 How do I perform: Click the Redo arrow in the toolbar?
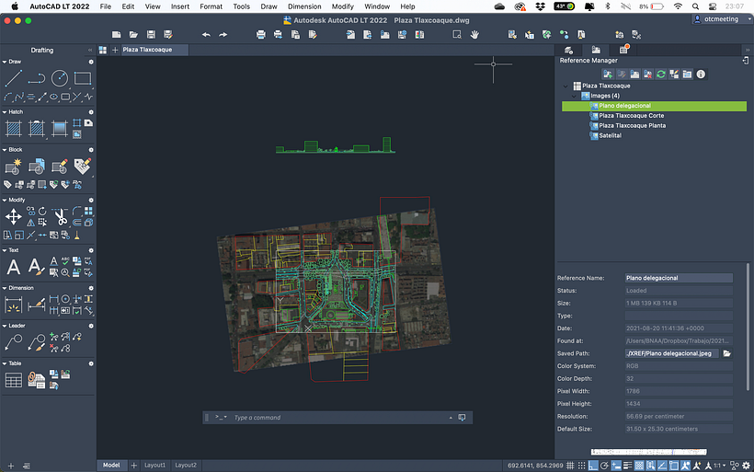click(x=223, y=35)
